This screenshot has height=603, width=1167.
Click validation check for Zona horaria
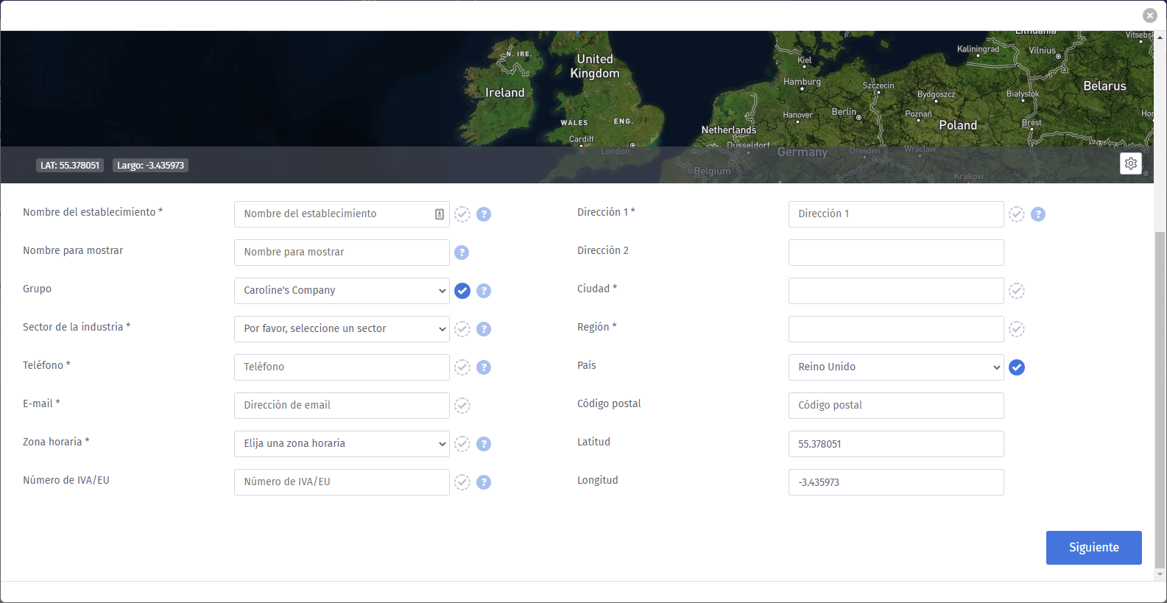(462, 444)
